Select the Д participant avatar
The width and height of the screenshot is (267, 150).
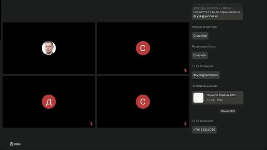coord(49,102)
